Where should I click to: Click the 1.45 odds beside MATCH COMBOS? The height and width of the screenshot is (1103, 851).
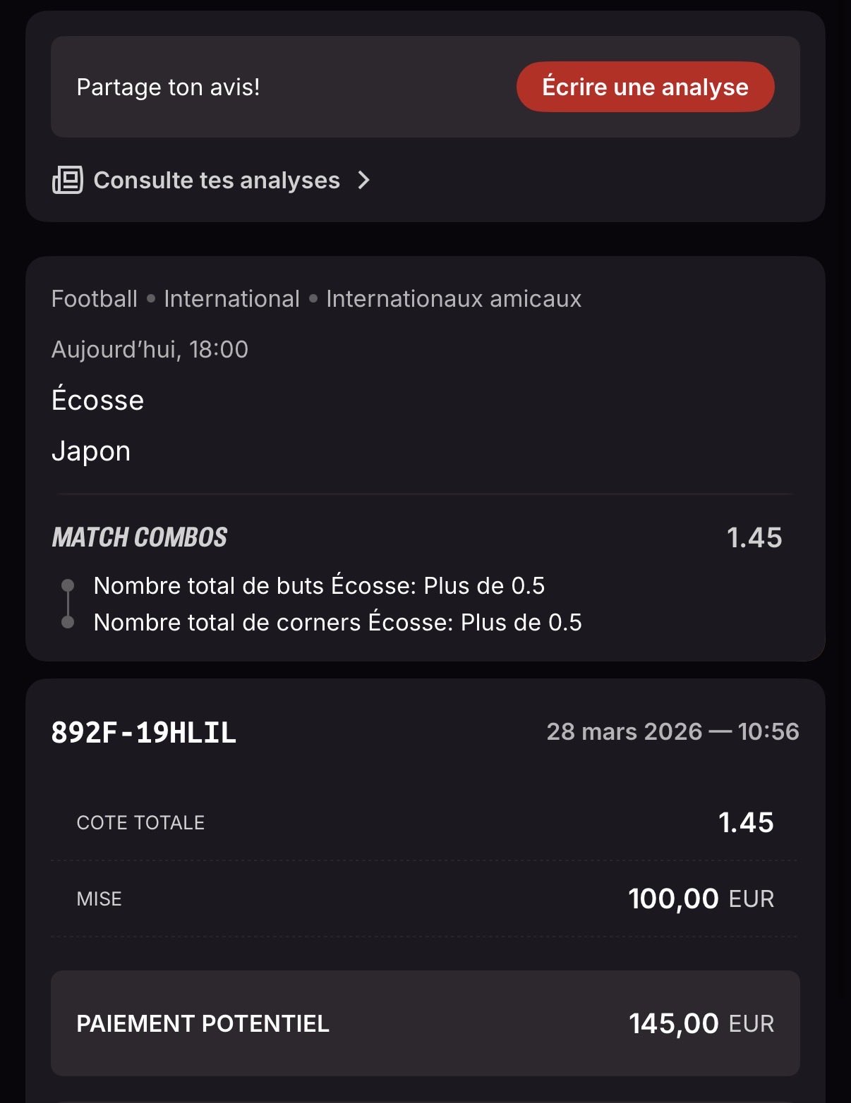coord(754,537)
